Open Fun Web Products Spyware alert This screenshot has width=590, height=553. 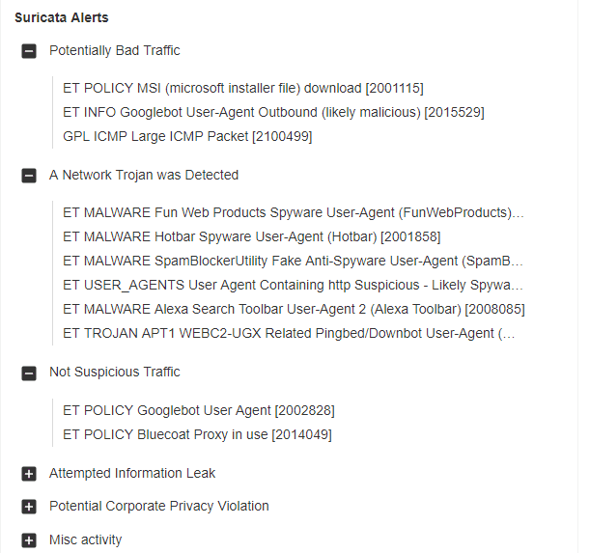[293, 212]
